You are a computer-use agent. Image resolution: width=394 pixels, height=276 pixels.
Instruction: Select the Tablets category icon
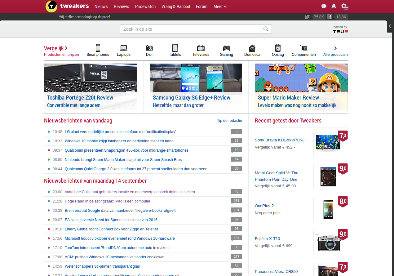click(x=175, y=48)
